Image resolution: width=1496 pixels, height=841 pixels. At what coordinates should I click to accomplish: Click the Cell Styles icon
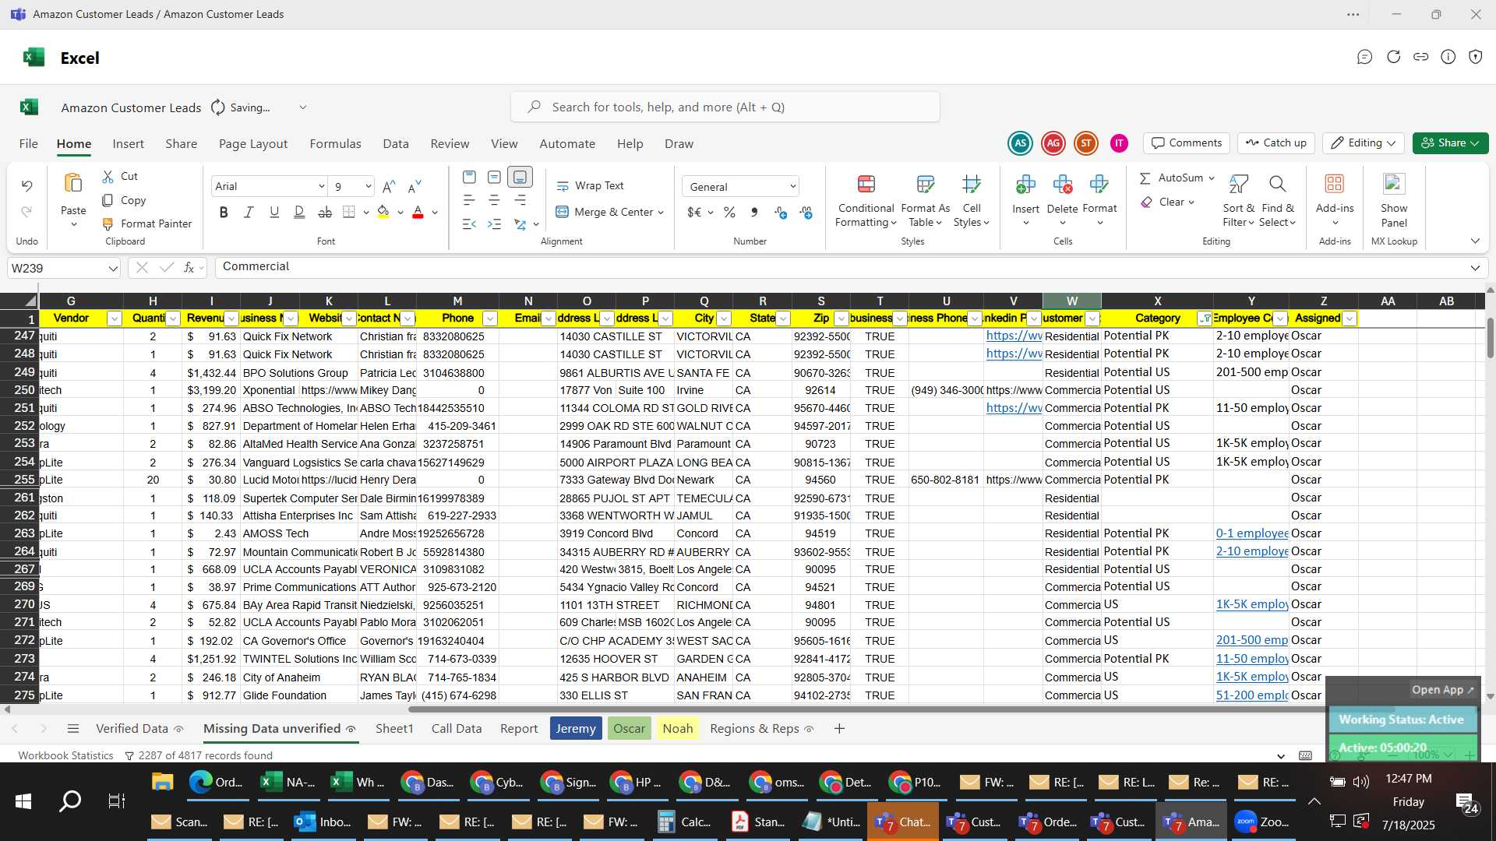coord(972,184)
